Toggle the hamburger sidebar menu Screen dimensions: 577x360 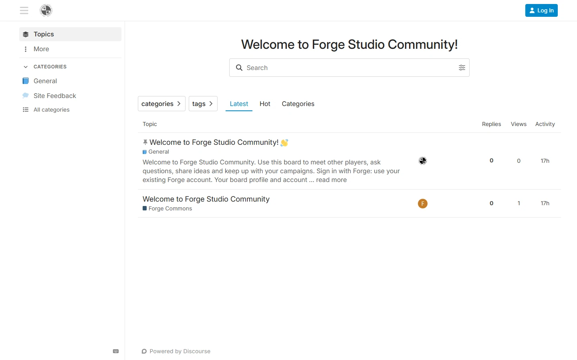24,10
